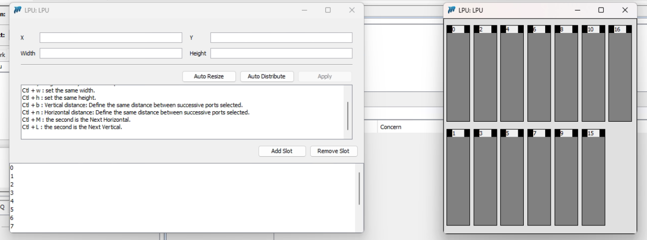Screen dimensions: 647x240
Task: Click the LPU editor window app icon
Action: tap(17, 10)
